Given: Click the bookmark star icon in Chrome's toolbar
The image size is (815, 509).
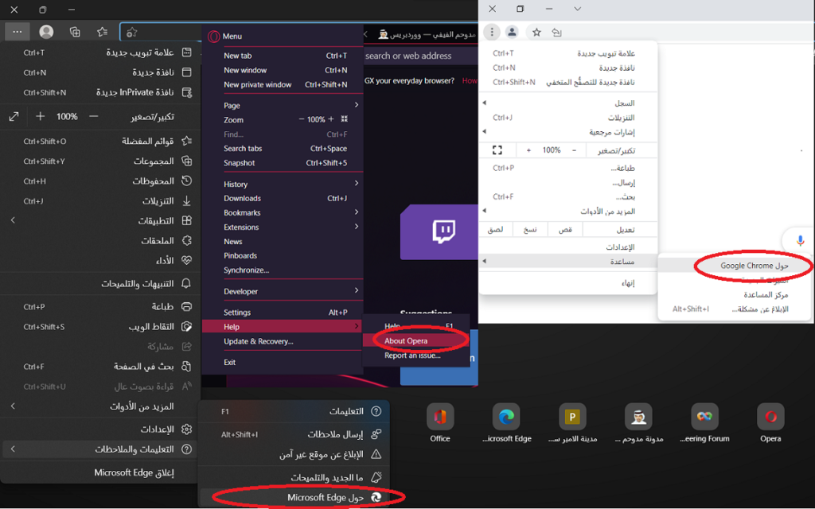Looking at the screenshot, I should click(x=537, y=32).
